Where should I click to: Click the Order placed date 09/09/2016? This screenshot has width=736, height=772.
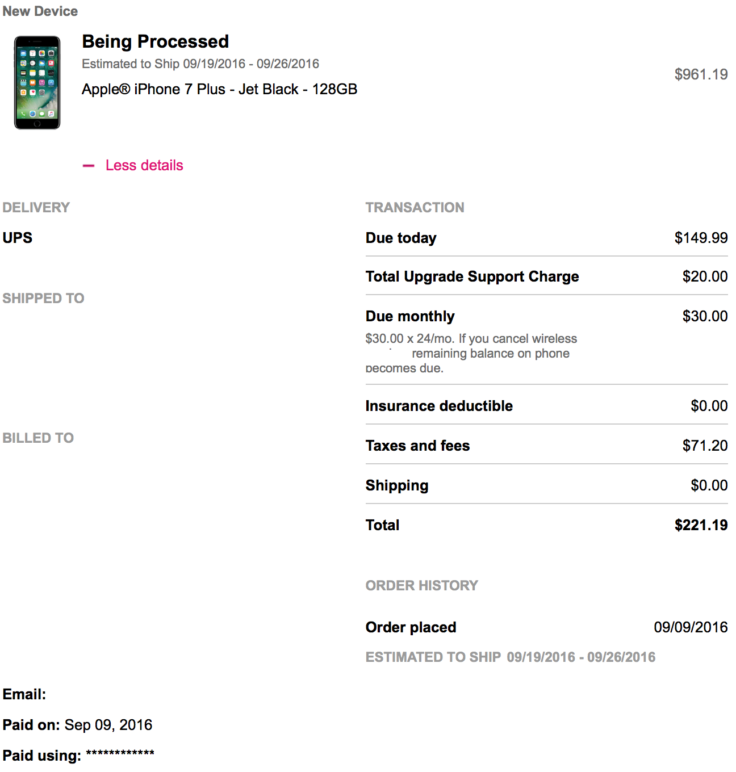691,627
